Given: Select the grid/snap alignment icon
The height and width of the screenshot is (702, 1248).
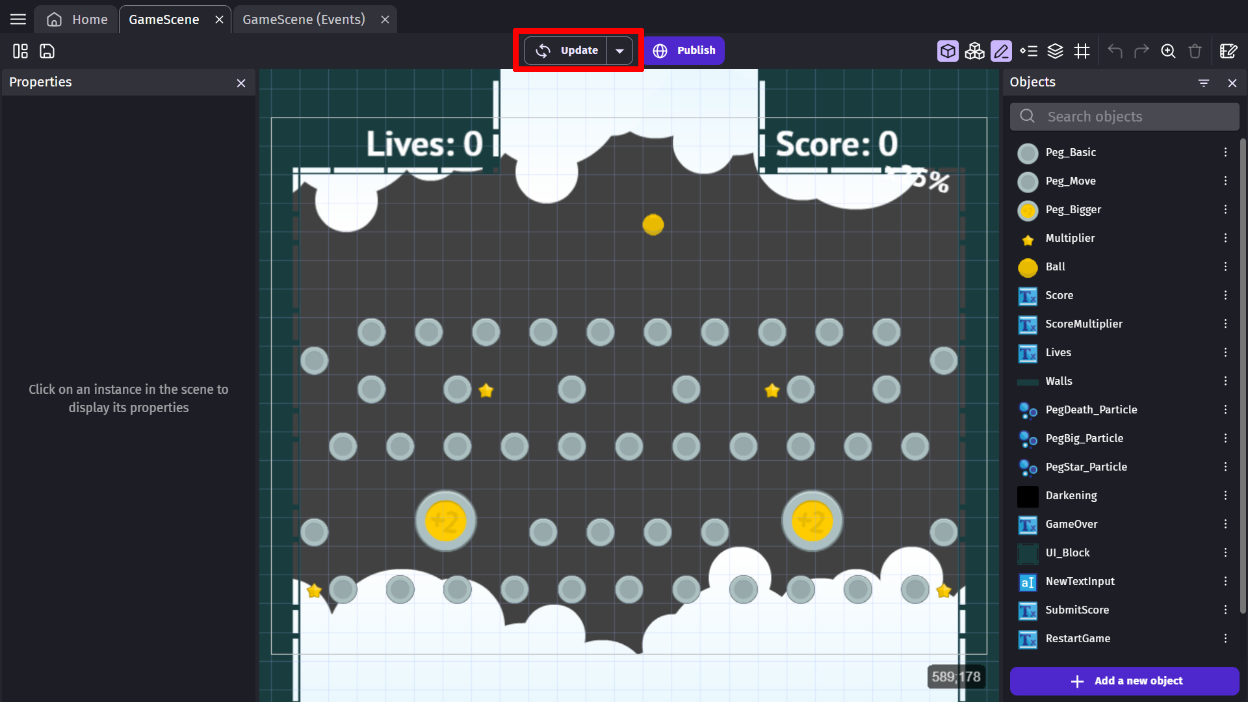Looking at the screenshot, I should tap(1082, 51).
